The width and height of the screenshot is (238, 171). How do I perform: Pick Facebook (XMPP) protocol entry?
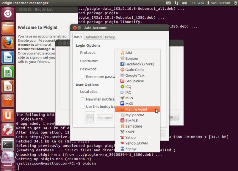coord(137,64)
